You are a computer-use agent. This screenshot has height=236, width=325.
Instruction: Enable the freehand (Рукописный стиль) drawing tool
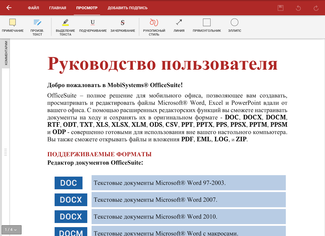pos(154,23)
